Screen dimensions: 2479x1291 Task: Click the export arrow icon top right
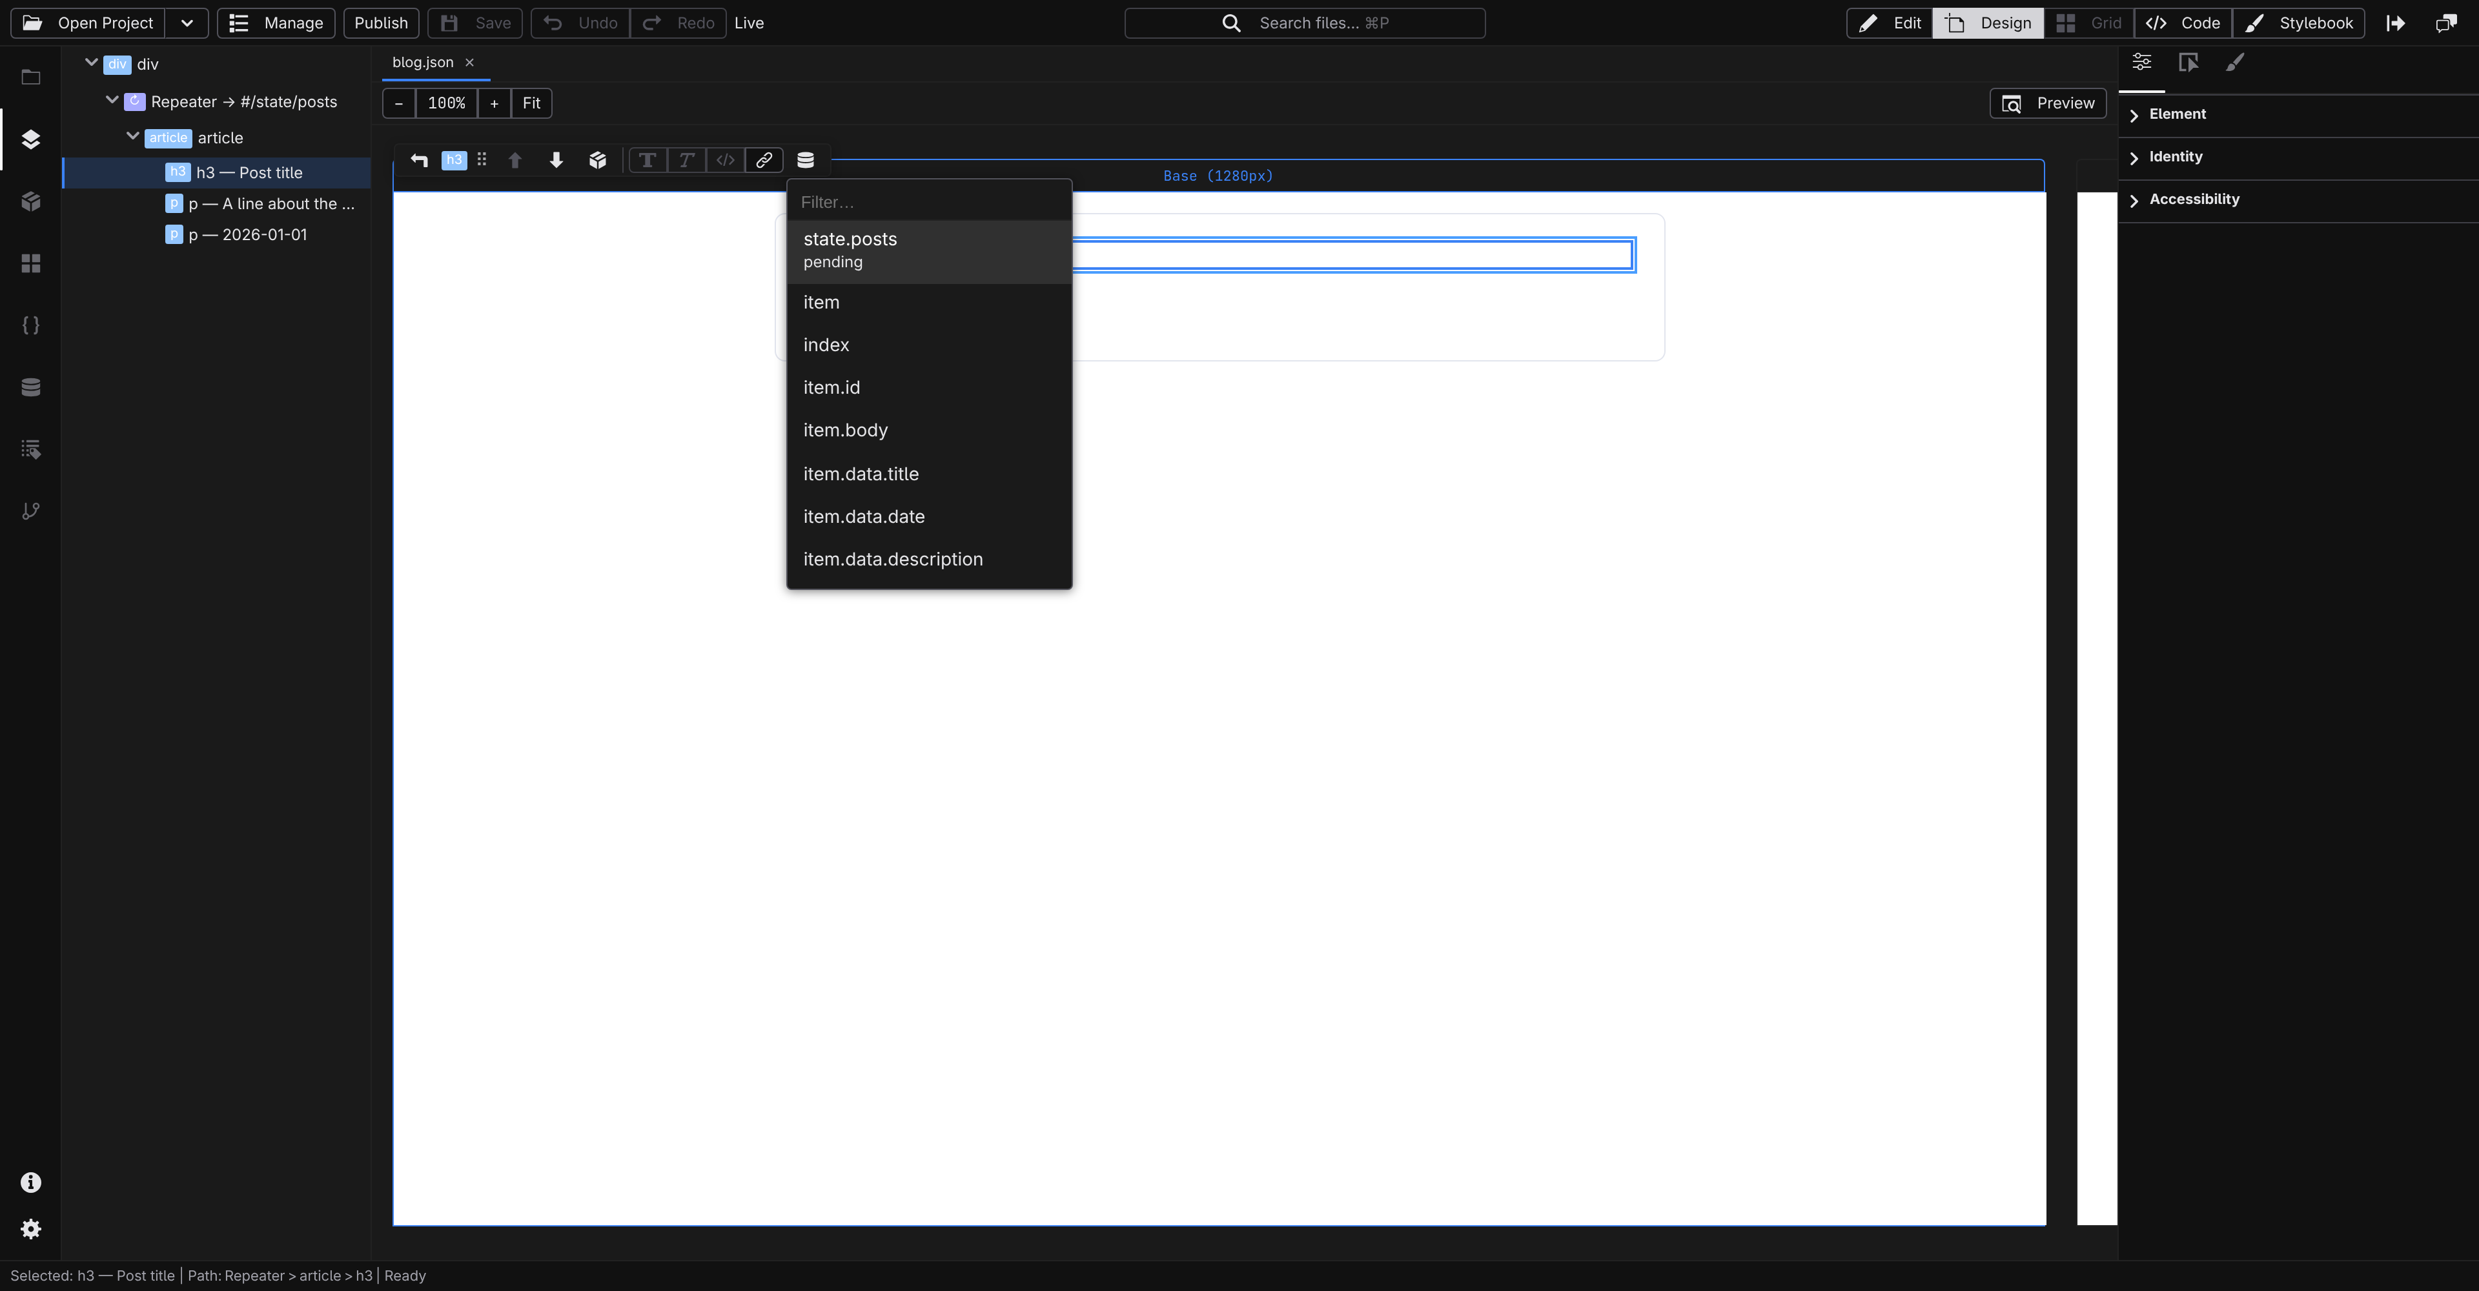coord(2396,23)
